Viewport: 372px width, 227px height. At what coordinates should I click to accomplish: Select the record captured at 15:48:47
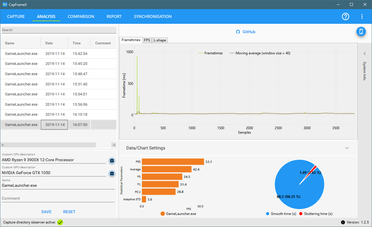pos(58,74)
